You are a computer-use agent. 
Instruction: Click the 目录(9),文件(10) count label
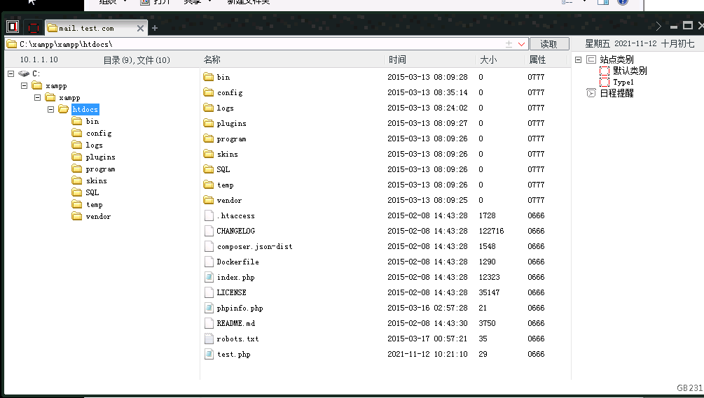point(137,60)
